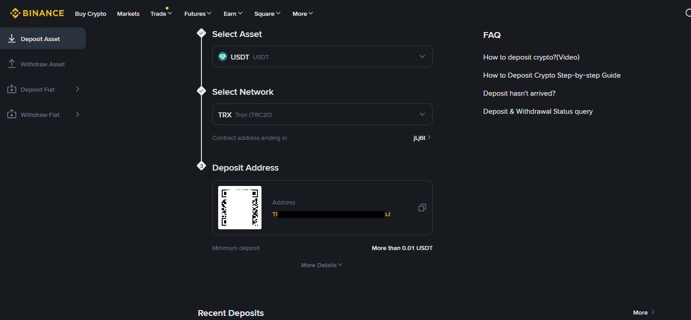This screenshot has height=320, width=691.
Task: Click the Deposit Asset download icon
Action: [12, 39]
